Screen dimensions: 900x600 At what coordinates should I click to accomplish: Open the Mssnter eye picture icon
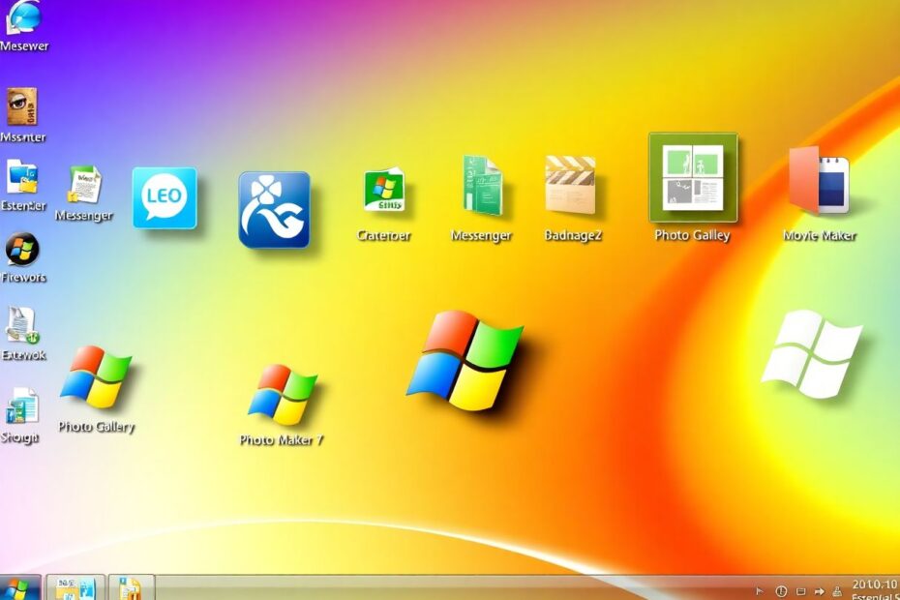(x=22, y=106)
